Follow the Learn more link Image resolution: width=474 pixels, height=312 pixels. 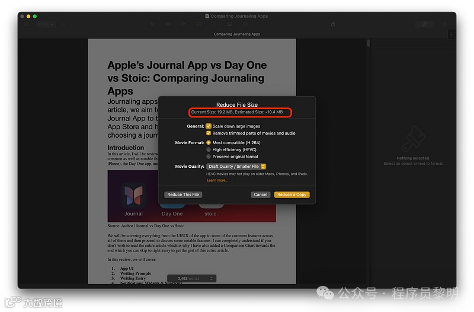(217, 180)
